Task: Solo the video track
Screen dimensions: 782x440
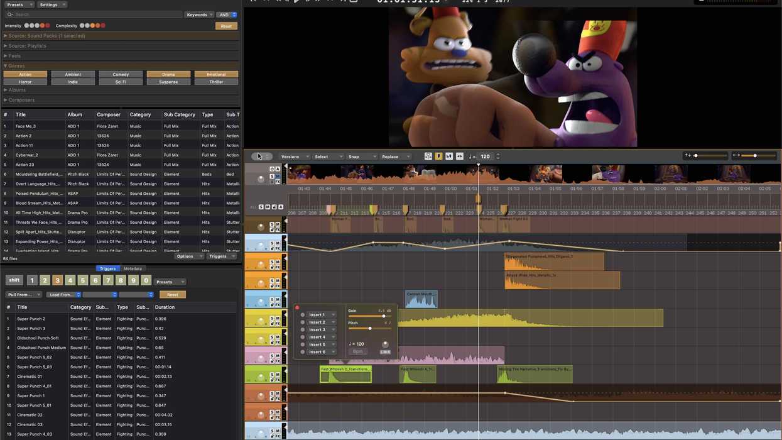Action: [272, 176]
